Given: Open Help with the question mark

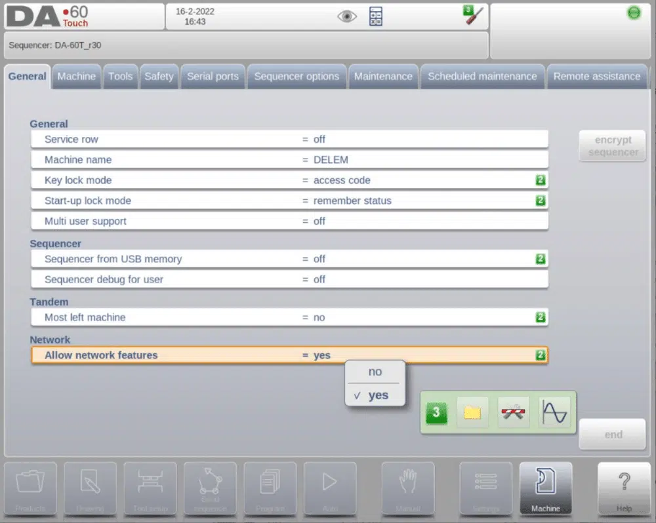Looking at the screenshot, I should coord(624,488).
